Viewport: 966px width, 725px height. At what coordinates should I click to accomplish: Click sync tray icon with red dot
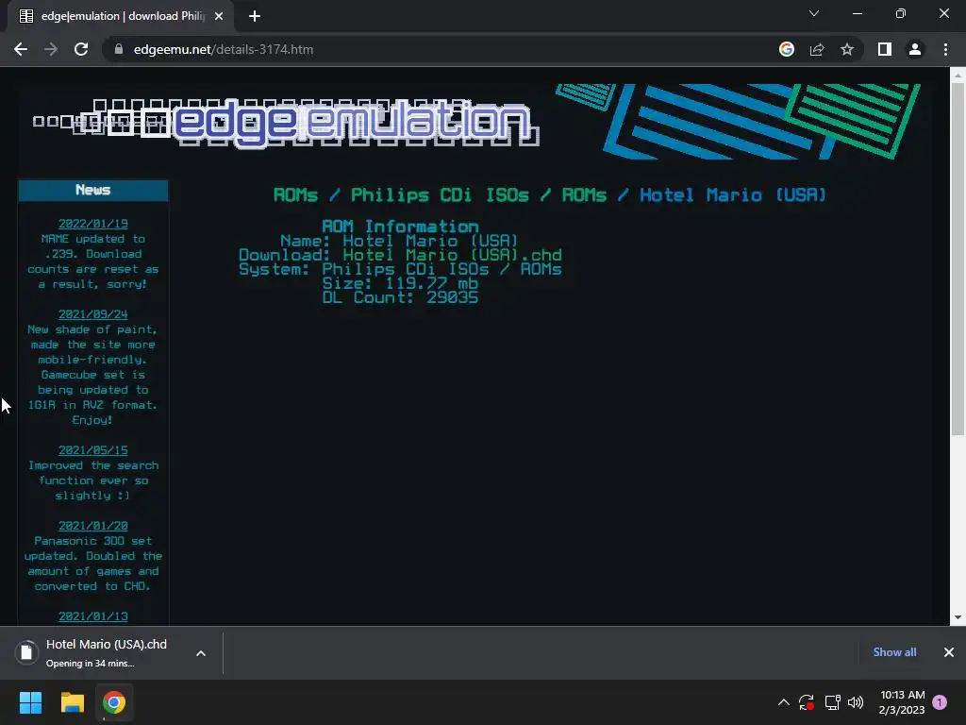pyautogui.click(x=807, y=702)
